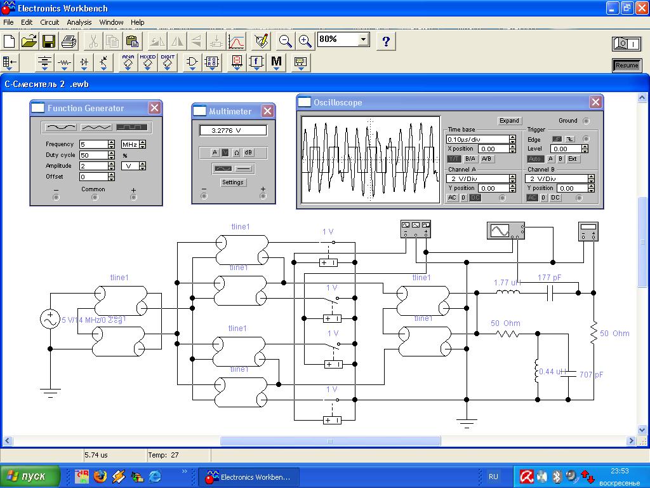Set trigger source to Ext
650x488 pixels.
(x=572, y=158)
